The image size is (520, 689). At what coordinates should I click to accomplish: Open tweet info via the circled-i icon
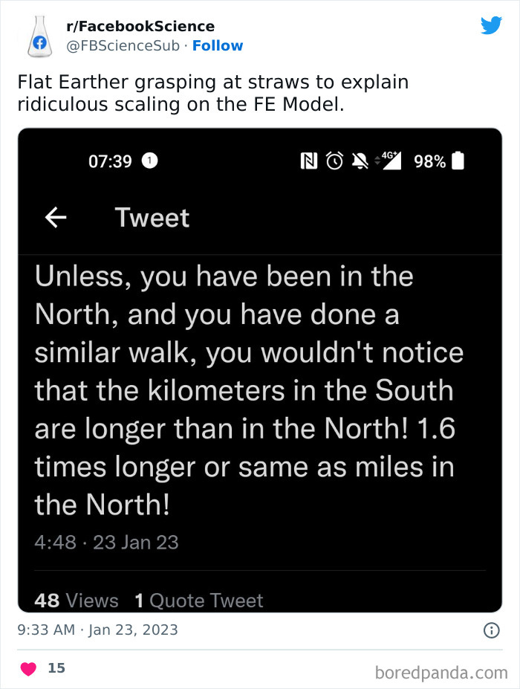493,630
